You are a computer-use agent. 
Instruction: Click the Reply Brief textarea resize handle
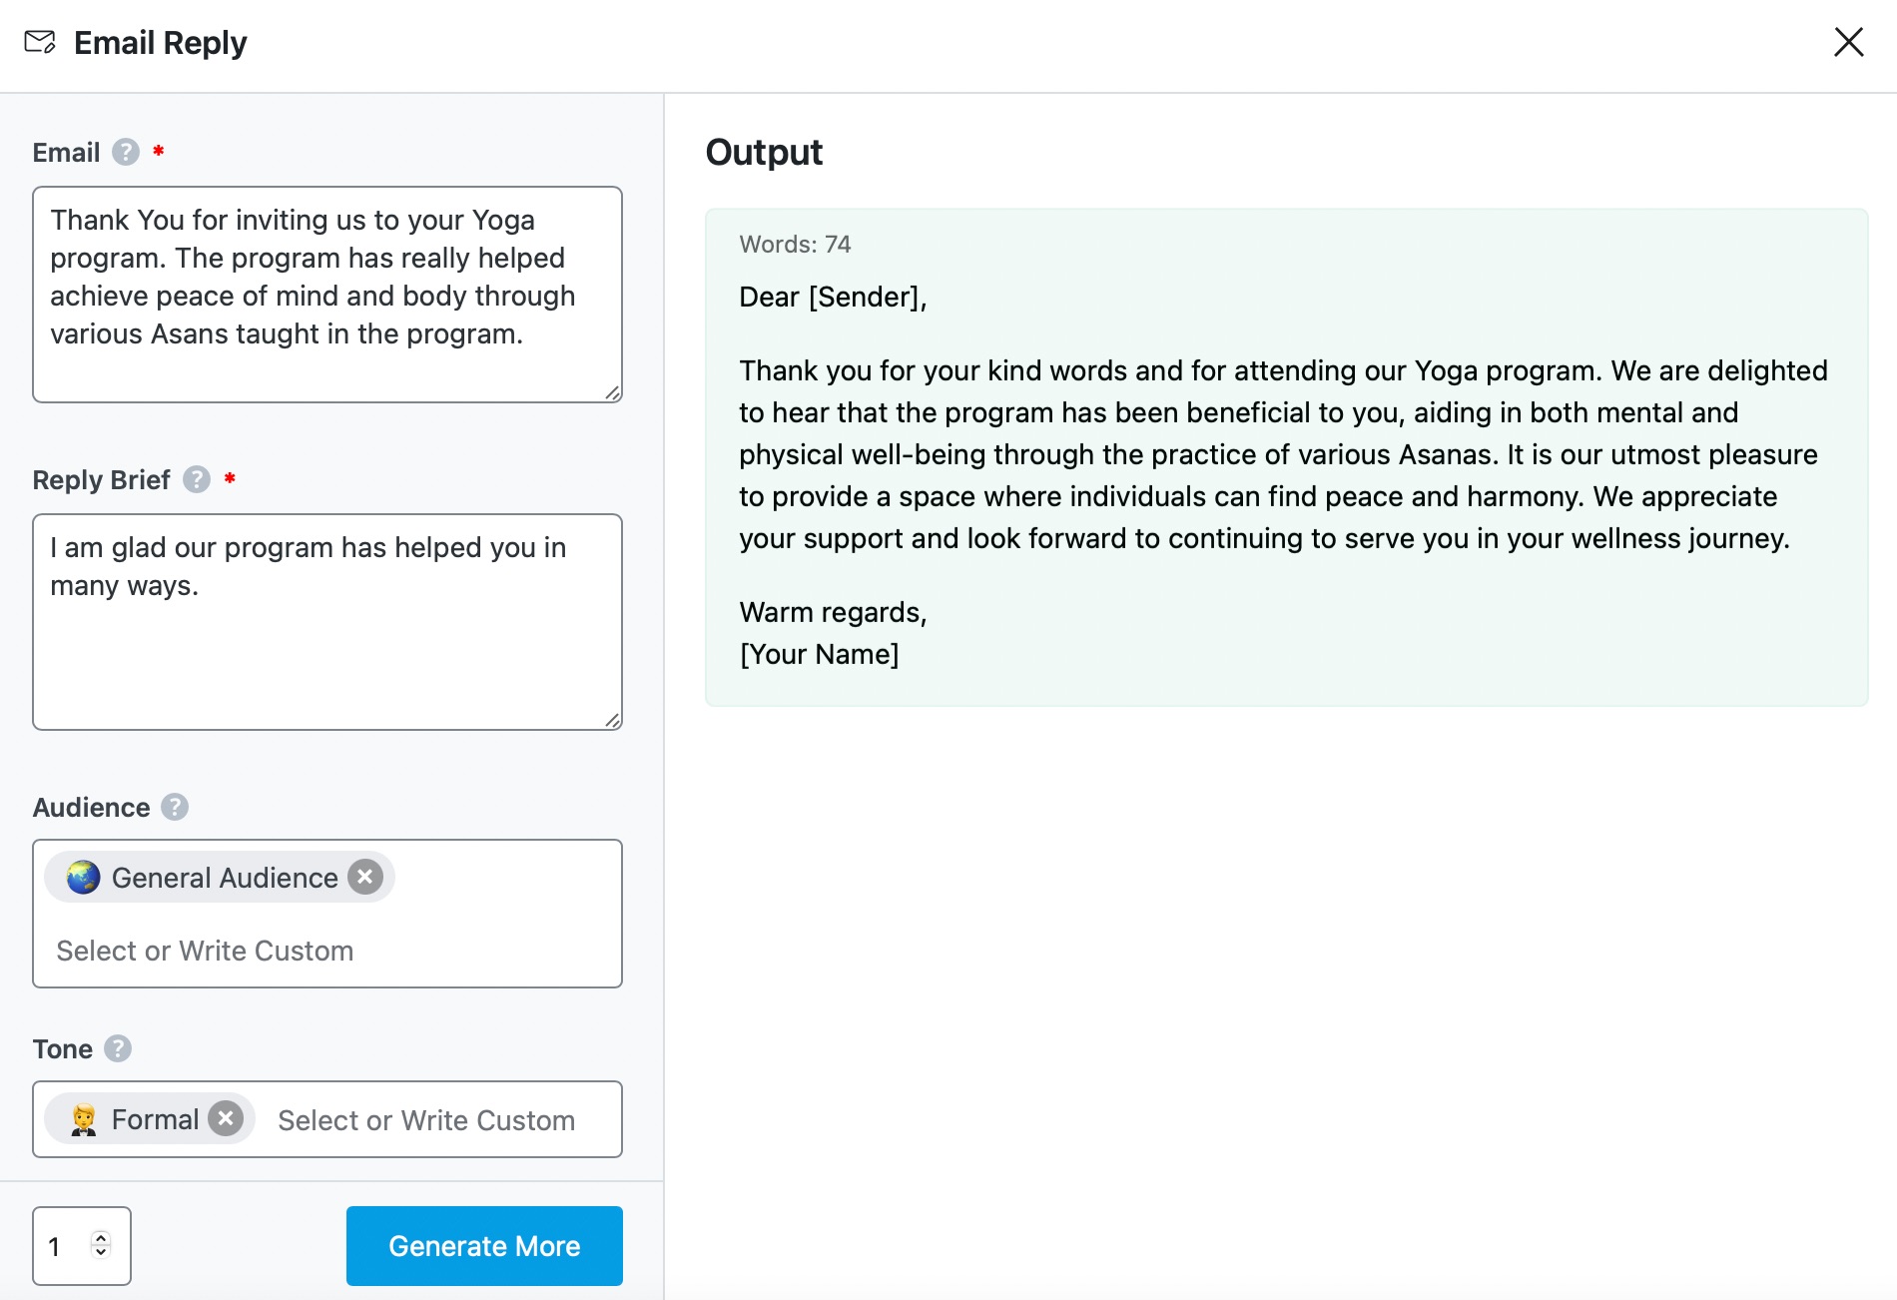[613, 720]
